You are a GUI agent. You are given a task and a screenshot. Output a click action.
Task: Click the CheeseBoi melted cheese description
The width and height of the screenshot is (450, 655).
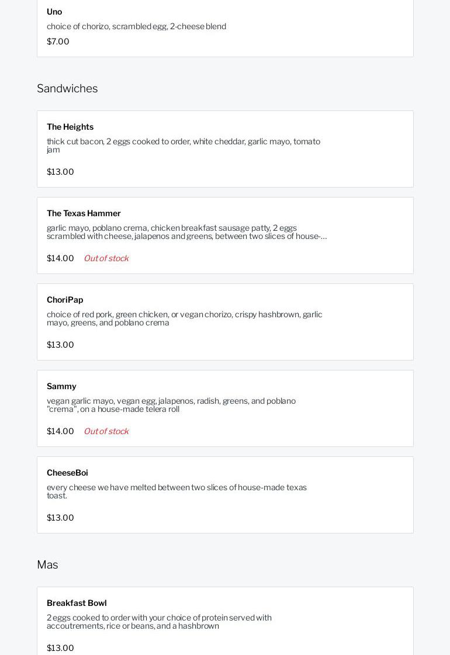(x=176, y=491)
